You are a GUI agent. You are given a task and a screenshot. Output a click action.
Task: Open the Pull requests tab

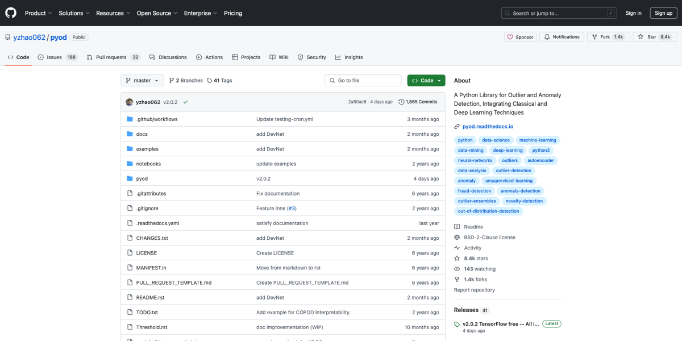click(111, 57)
